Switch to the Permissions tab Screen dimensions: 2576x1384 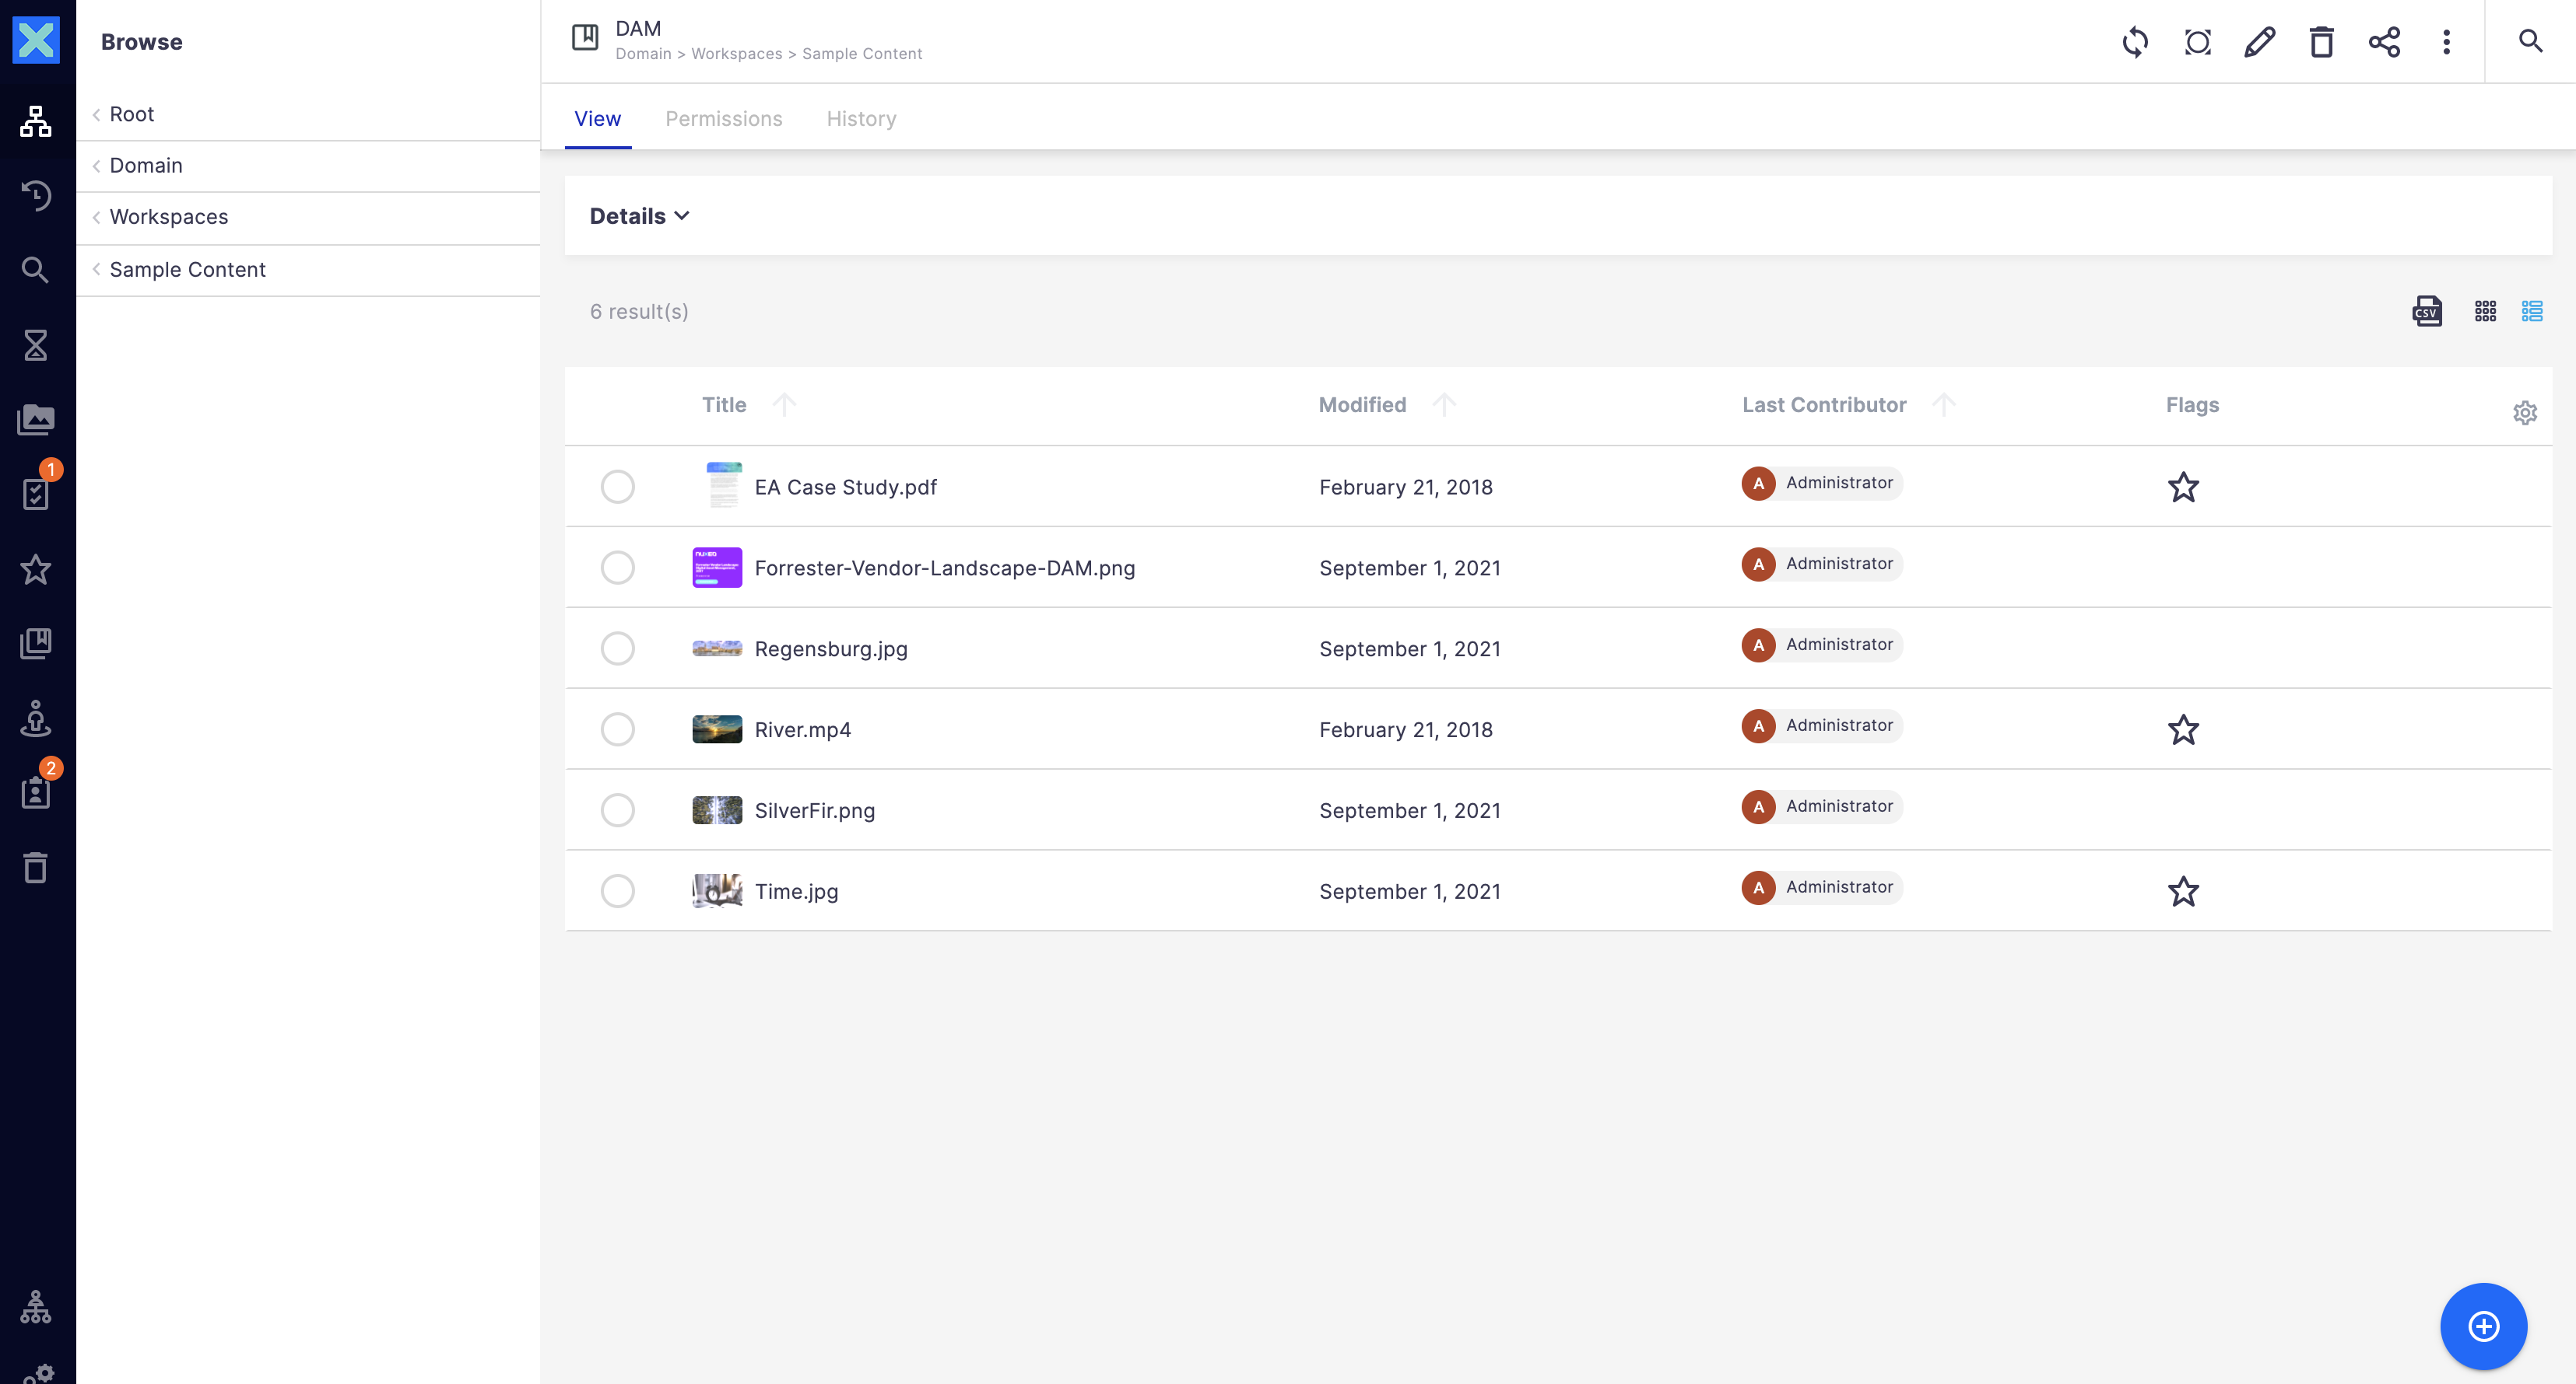724,119
